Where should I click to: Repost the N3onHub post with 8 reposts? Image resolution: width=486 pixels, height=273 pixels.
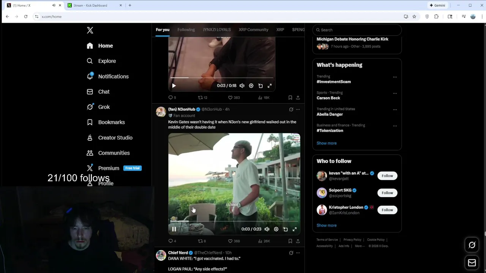coord(202,241)
